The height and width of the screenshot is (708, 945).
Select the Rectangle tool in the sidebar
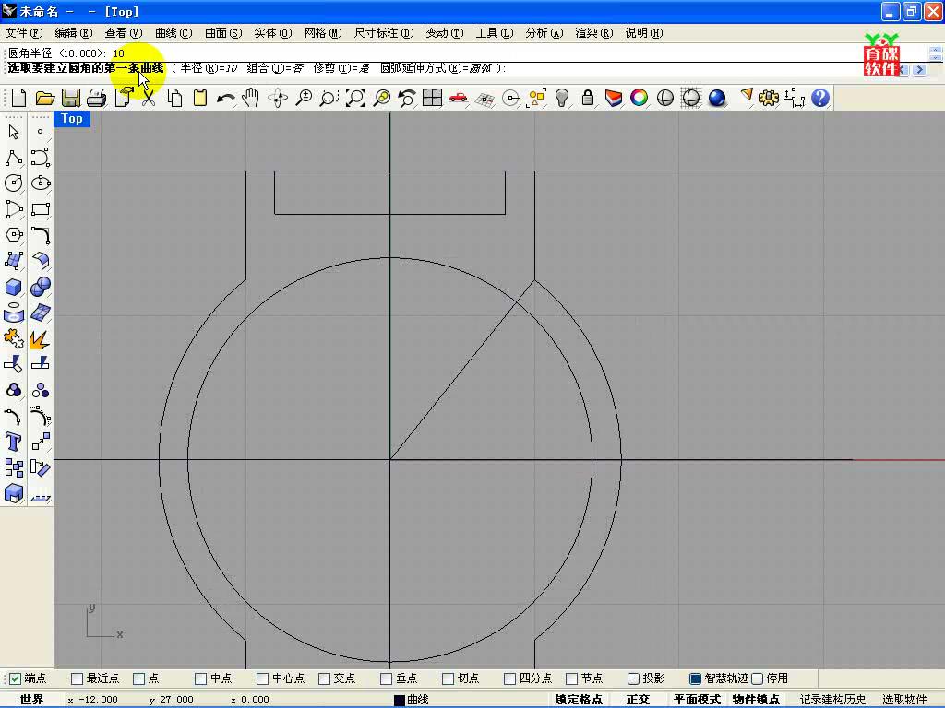tap(41, 209)
